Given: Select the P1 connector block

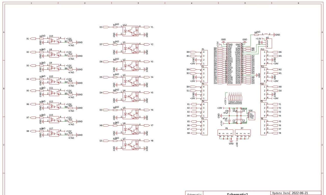Looking at the screenshot, I should tap(205, 58).
